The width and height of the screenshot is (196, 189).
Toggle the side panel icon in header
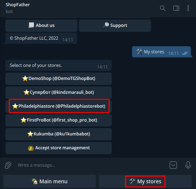176,8
